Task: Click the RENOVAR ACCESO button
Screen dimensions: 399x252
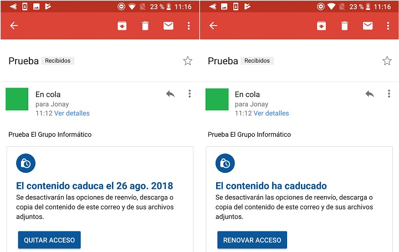Action: [252, 240]
